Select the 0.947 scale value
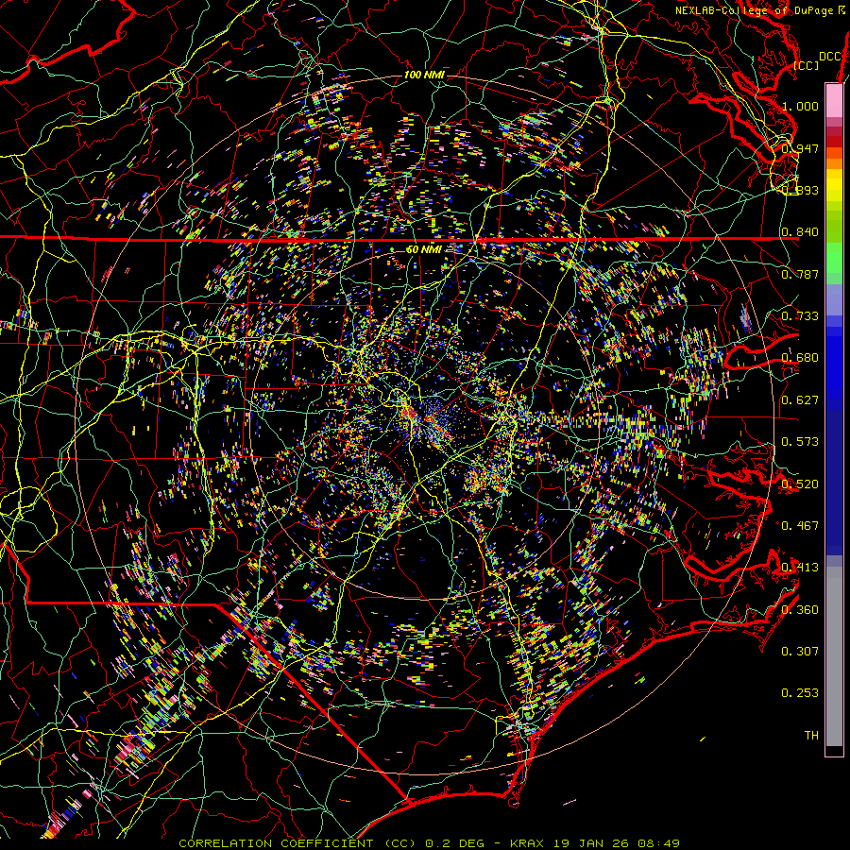Image resolution: width=850 pixels, height=850 pixels. (800, 148)
